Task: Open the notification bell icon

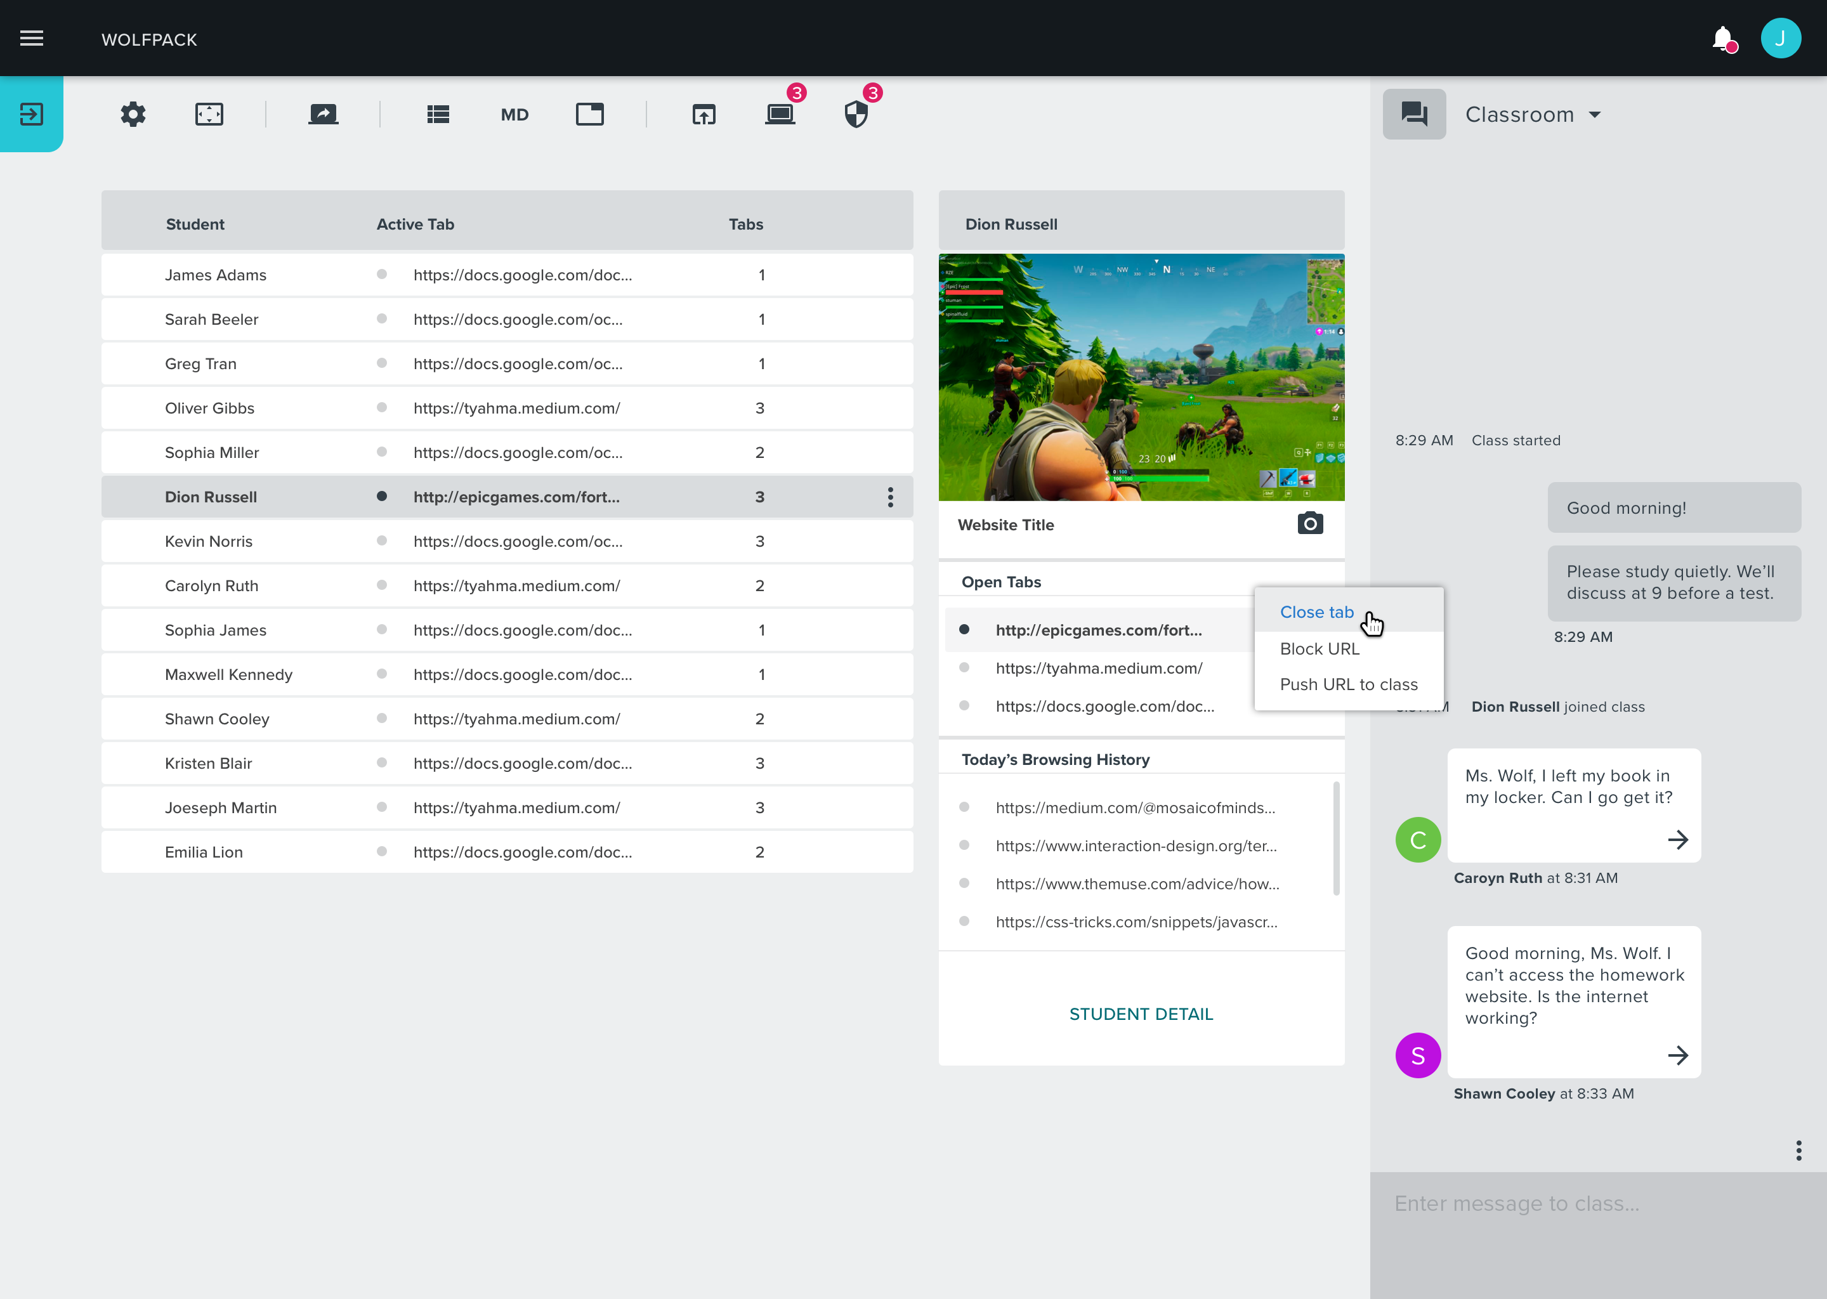Action: click(1722, 37)
